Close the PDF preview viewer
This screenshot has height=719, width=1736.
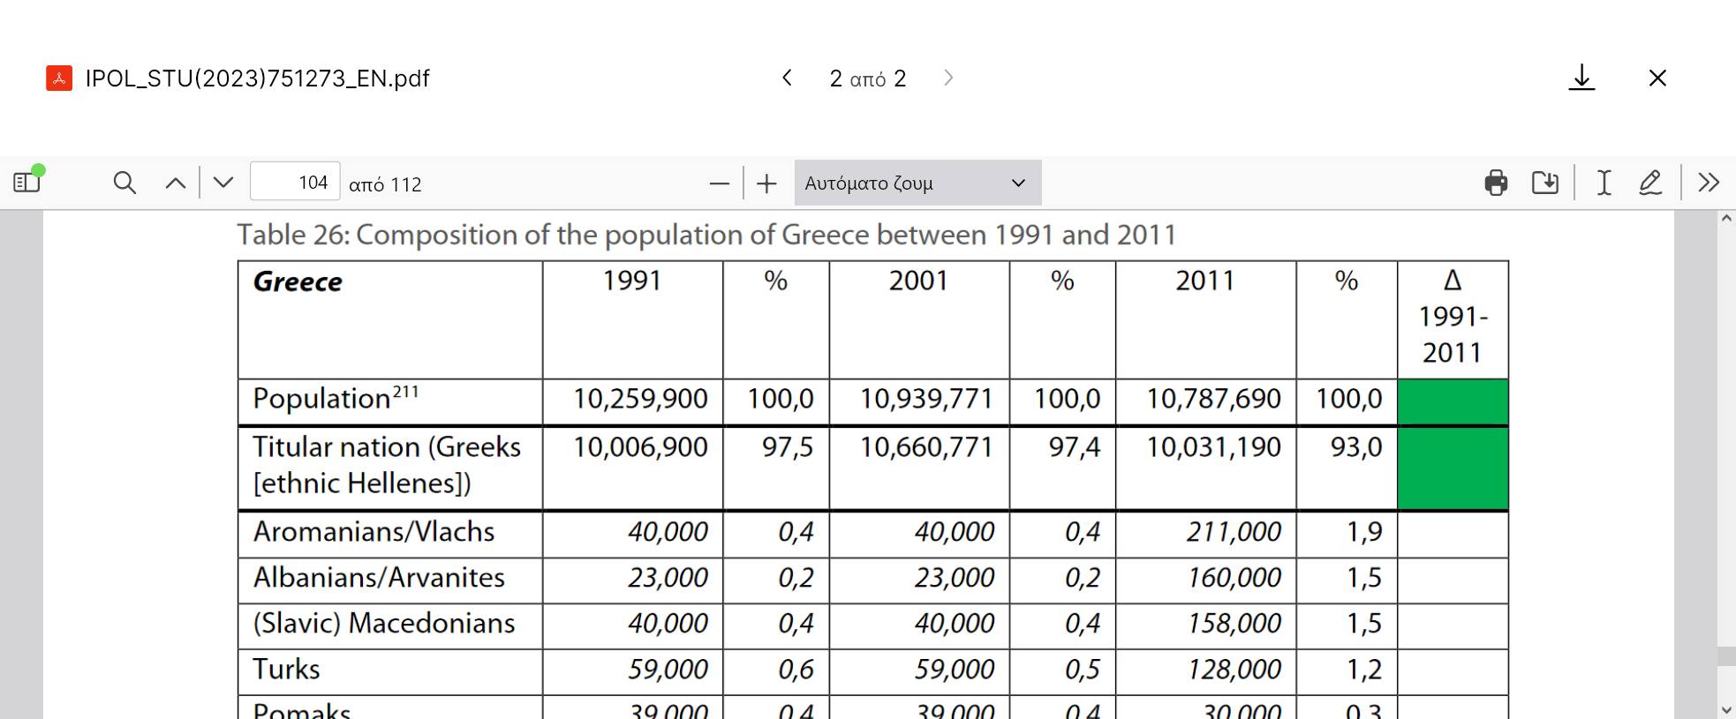pos(1657,78)
